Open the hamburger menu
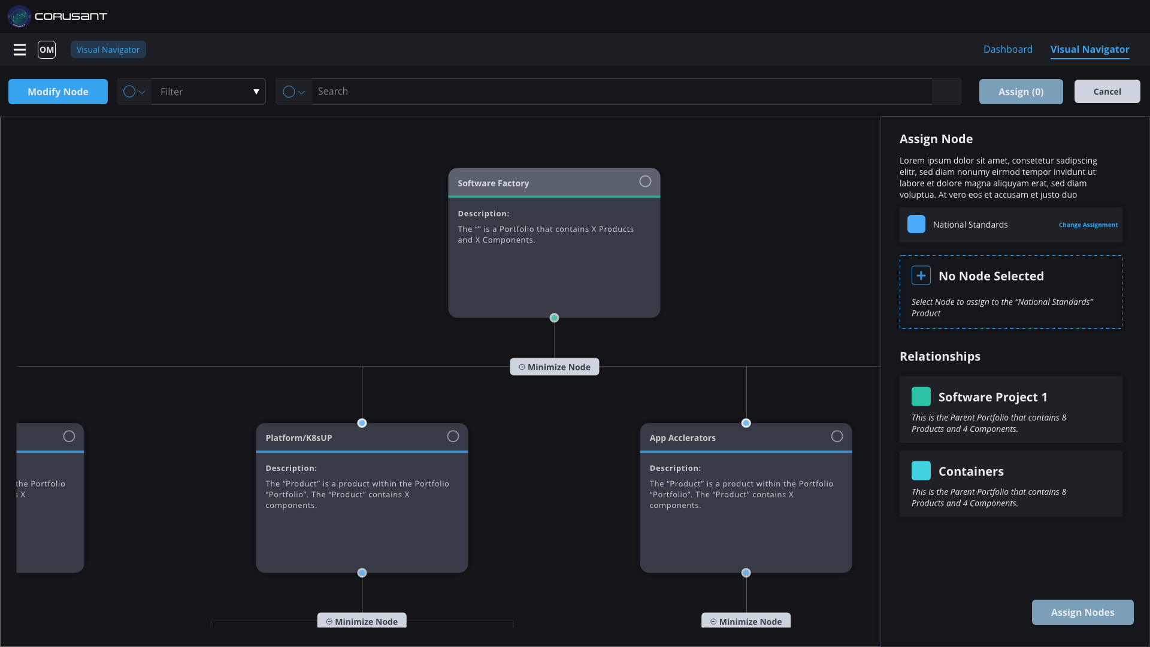 [20, 50]
